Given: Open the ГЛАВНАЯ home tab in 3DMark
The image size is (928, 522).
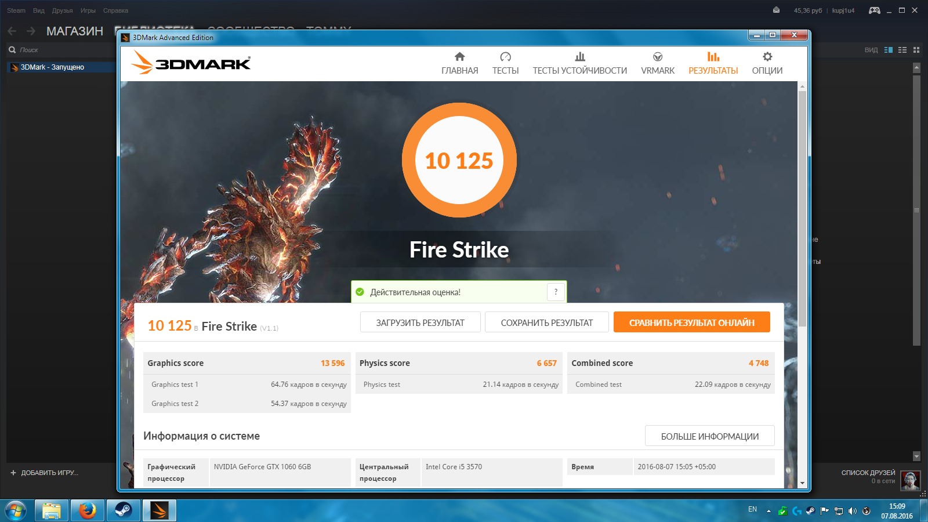Looking at the screenshot, I should pos(459,63).
